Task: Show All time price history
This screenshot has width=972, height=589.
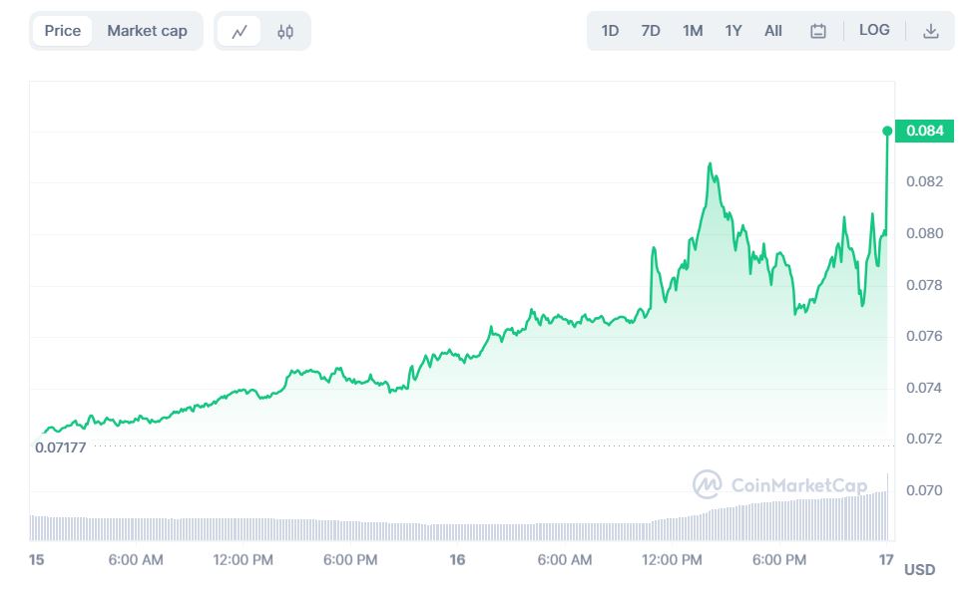Action: click(773, 31)
